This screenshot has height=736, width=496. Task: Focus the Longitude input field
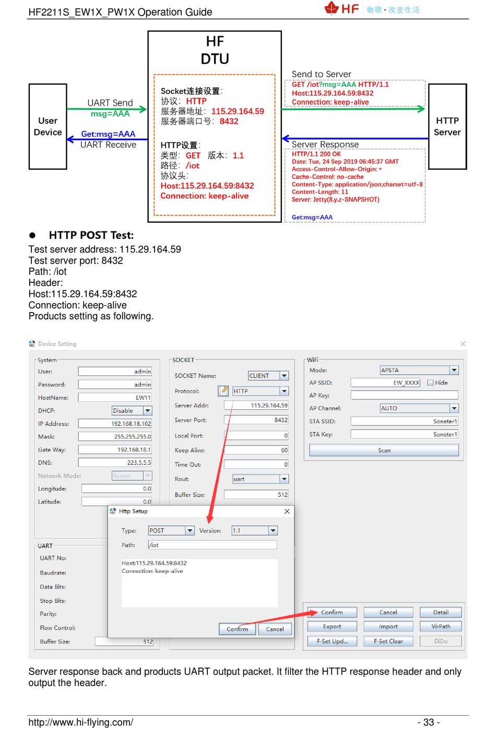(116, 489)
